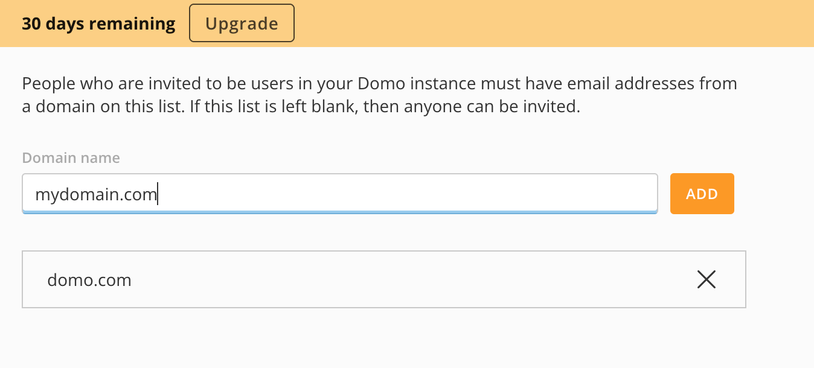Viewport: 814px width, 368px height.
Task: Add the typed domain with ADD button
Action: click(x=702, y=194)
